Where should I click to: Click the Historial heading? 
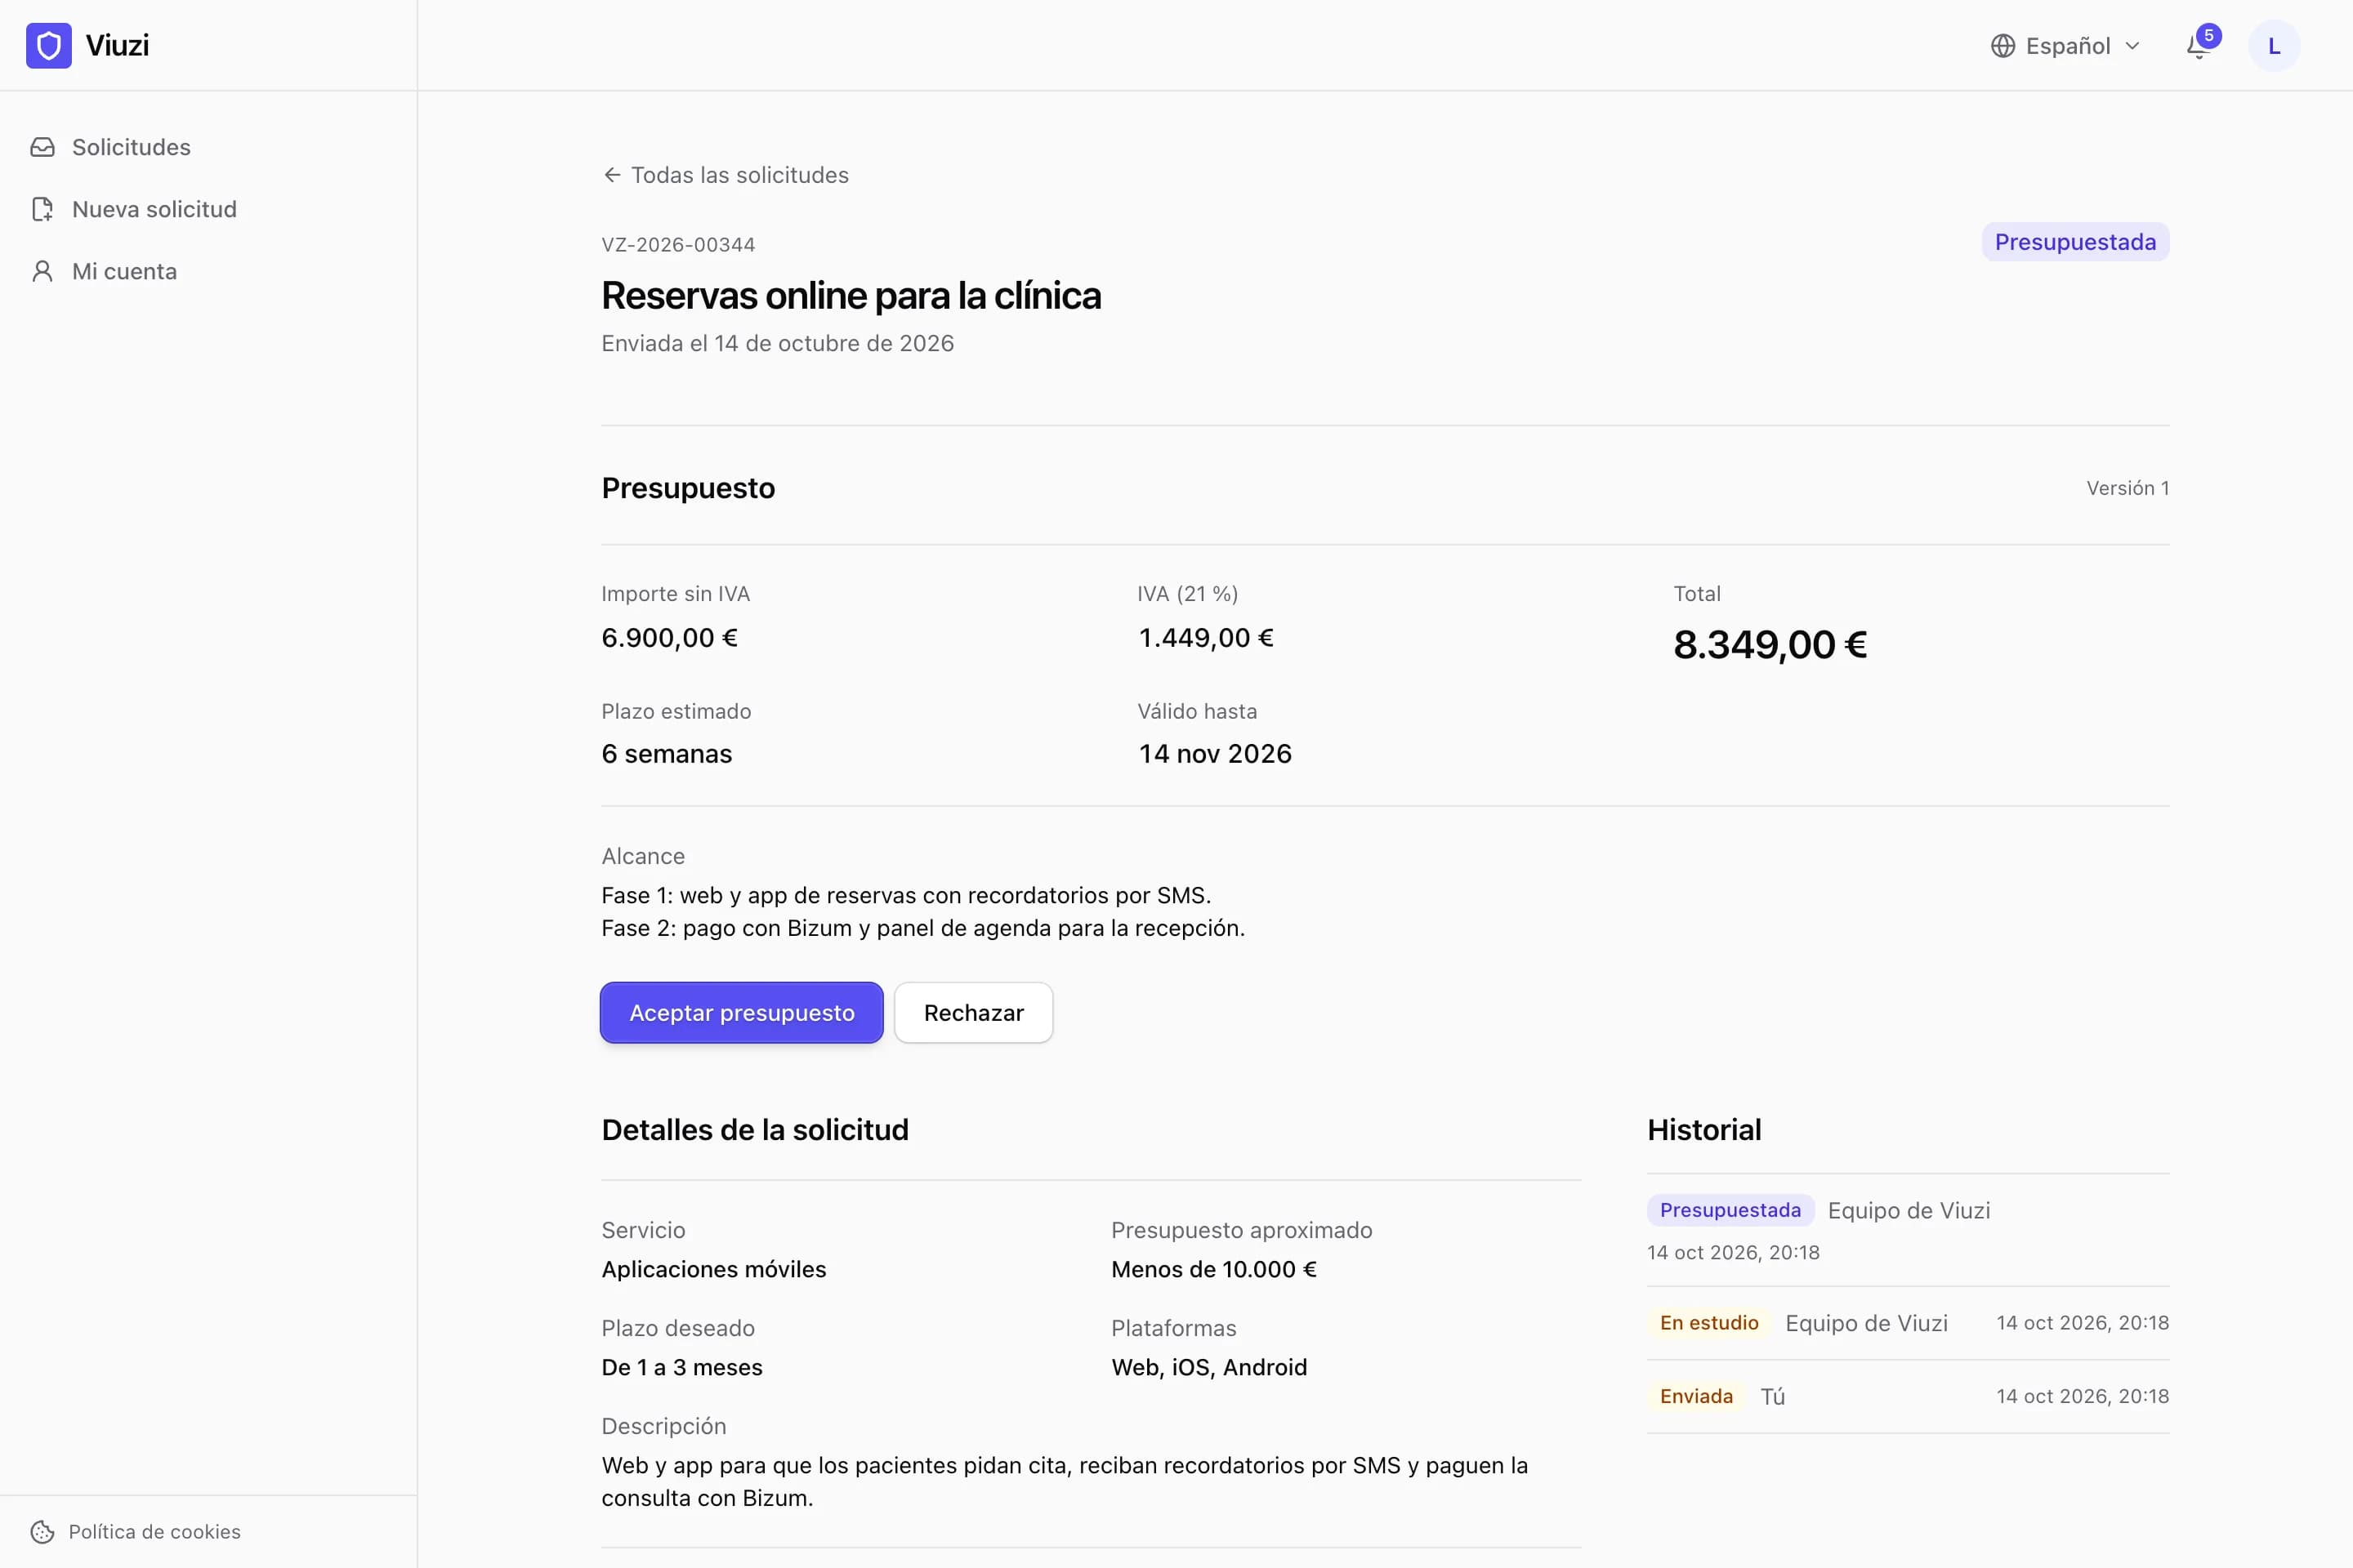click(x=1703, y=1130)
